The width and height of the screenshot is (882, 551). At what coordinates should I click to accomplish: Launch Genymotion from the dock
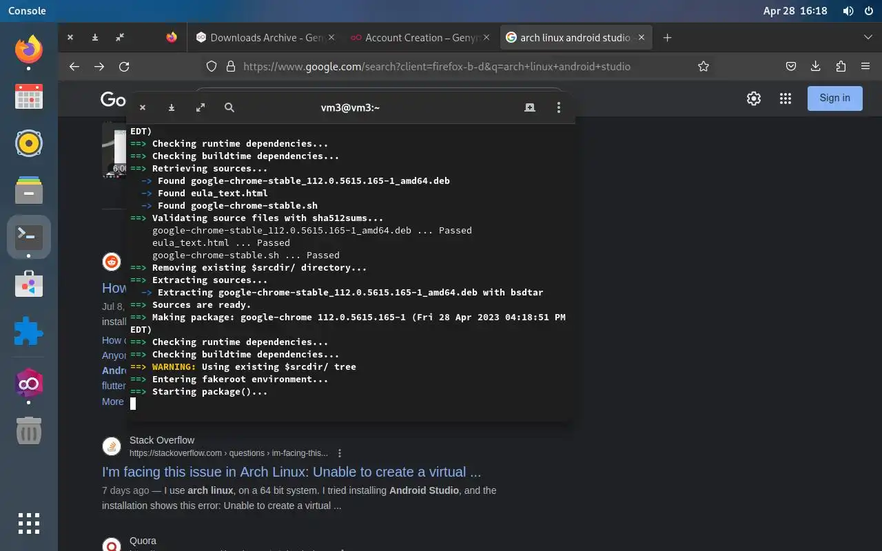click(x=29, y=384)
